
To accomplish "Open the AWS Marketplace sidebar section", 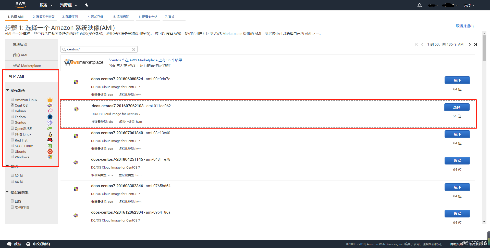I will pos(31,66).
